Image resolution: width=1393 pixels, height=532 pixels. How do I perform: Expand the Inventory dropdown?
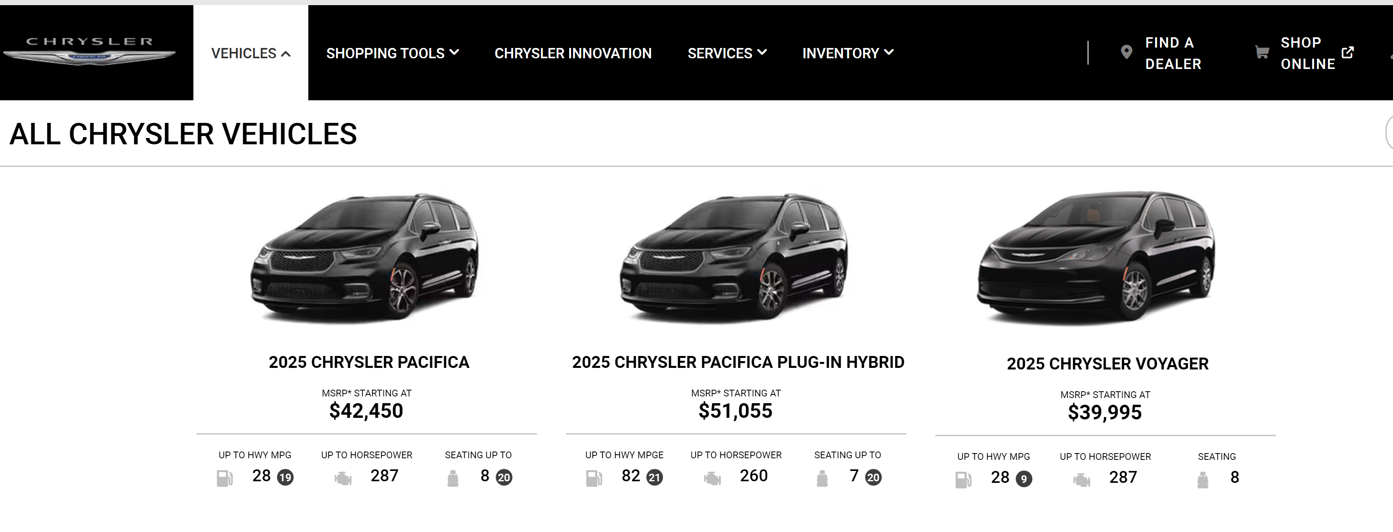(x=847, y=54)
